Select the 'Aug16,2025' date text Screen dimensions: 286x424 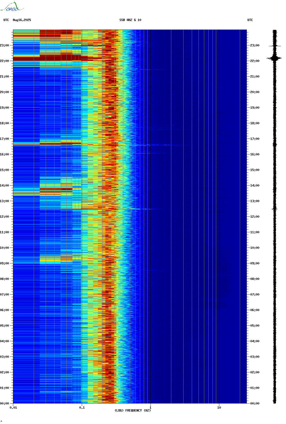pyautogui.click(x=22, y=20)
